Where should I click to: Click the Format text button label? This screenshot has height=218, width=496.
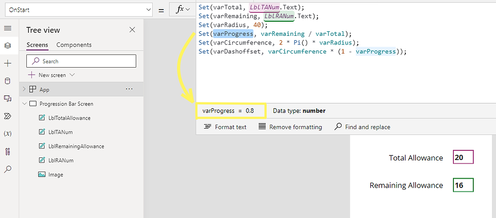[x=231, y=127]
